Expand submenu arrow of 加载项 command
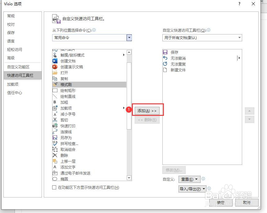The height and width of the screenshot is (213, 267). [124, 108]
